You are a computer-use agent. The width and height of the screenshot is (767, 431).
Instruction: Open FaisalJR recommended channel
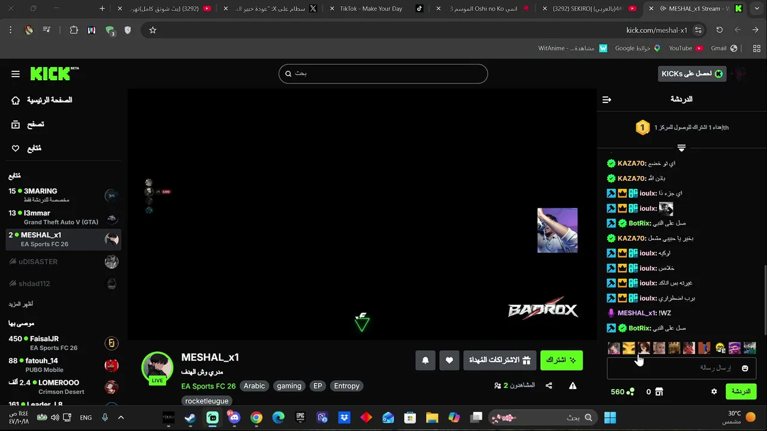click(x=63, y=343)
